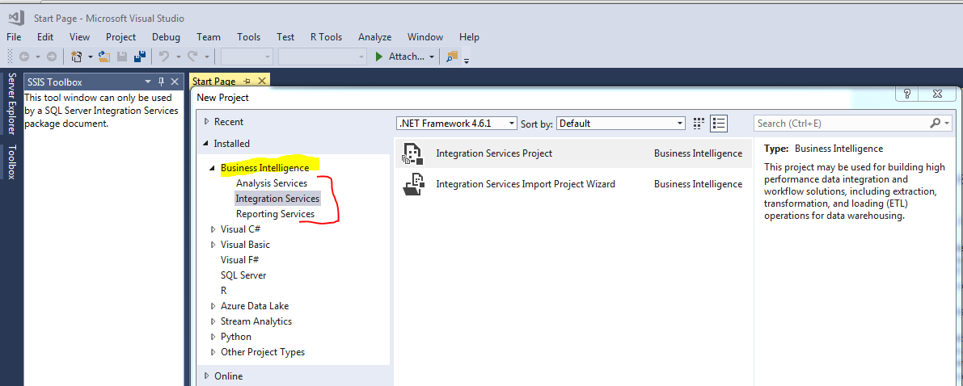The image size is (963, 386).
Task: Open the Test menu
Action: coord(285,37)
